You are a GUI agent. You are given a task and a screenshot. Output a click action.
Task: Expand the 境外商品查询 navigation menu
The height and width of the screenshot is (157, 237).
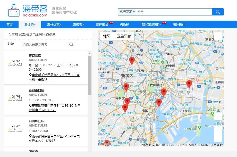[x=150, y=24]
